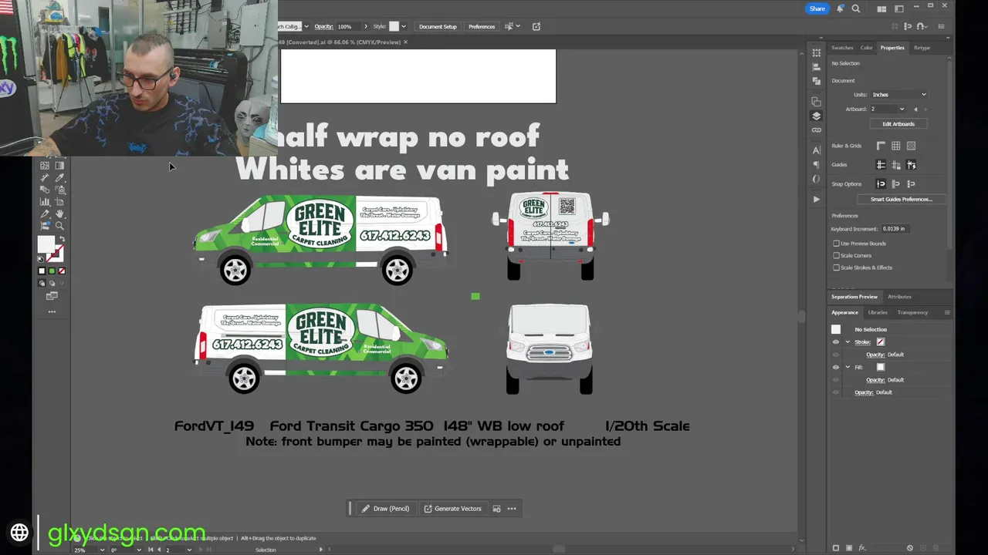Toggle smart guides icon in Guides row
Image resolution: width=988 pixels, height=555 pixels.
click(911, 165)
